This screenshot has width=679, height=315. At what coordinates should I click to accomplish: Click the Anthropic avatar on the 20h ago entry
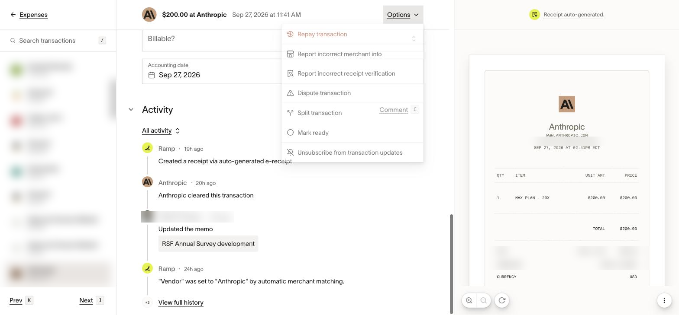147,182
